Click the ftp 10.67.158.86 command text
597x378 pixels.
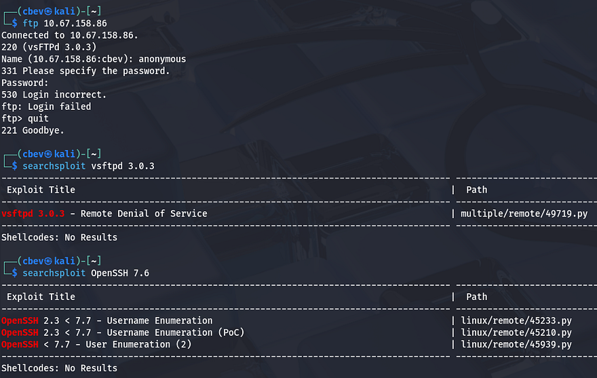(64, 23)
